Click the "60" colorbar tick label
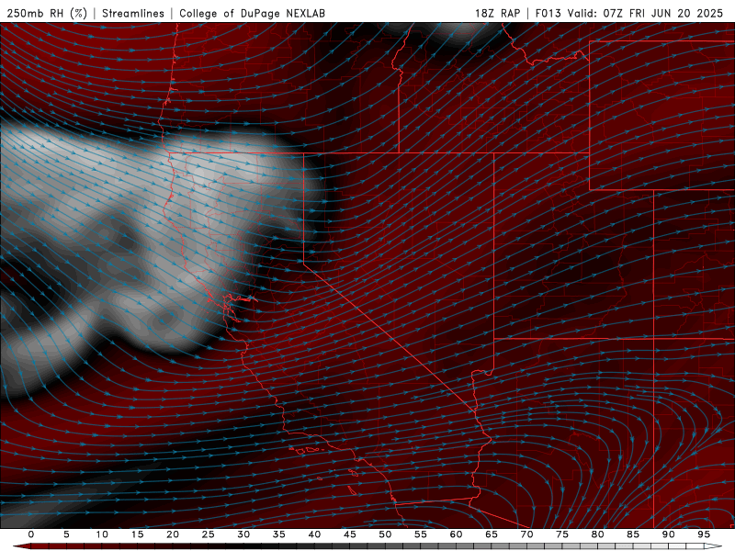 (456, 534)
